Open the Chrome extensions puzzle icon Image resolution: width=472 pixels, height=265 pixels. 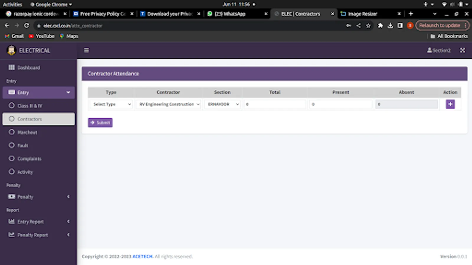(380, 26)
